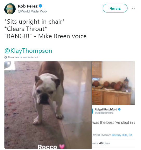Open the bulldog Rocco photo
Screen dimensions: 141x150
48,105
